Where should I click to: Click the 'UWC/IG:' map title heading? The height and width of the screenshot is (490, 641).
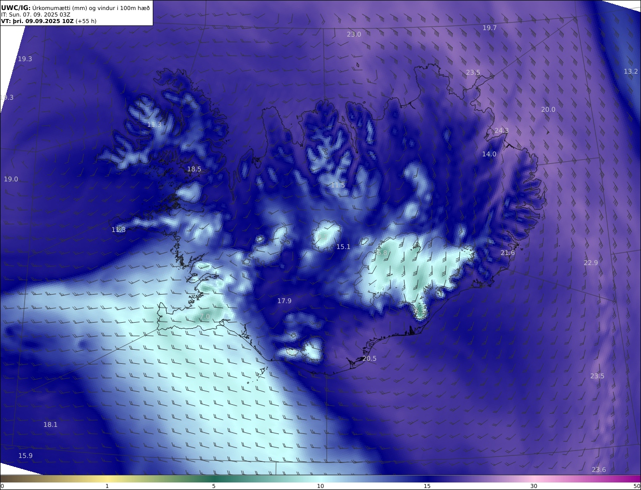click(16, 8)
